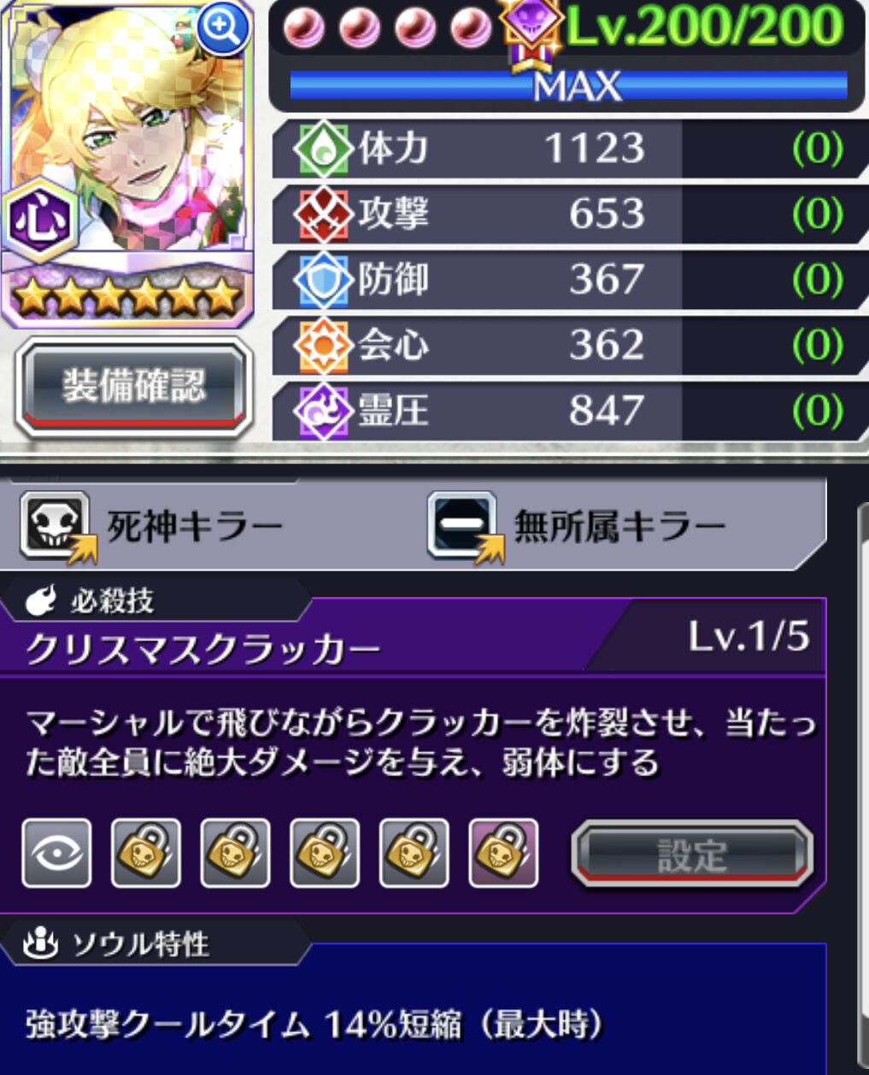Viewport: 869px width, 1075px height.
Task: Tap the 霊圧 purple spiritual pressure icon
Action: (x=322, y=412)
